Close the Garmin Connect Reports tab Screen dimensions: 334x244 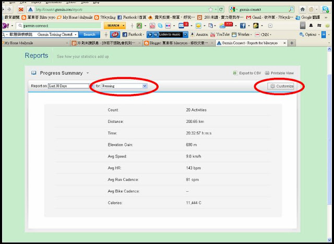[284, 43]
